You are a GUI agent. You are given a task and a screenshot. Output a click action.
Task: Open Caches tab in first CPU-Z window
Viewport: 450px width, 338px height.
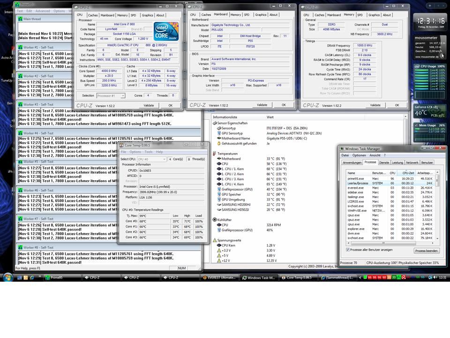[93, 15]
